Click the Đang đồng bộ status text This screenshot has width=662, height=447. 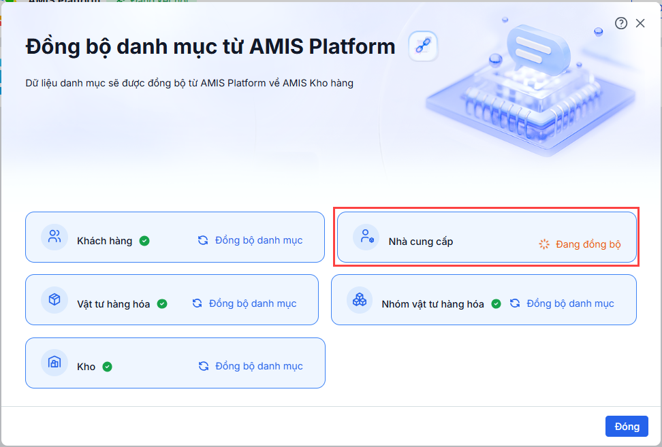[588, 244]
